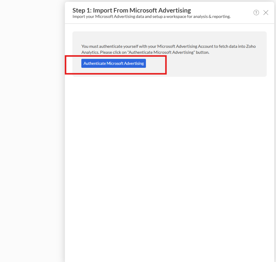Click the 'Import your Microsoft Advertising data' subtitle
The width and height of the screenshot is (276, 262).
(x=151, y=16)
